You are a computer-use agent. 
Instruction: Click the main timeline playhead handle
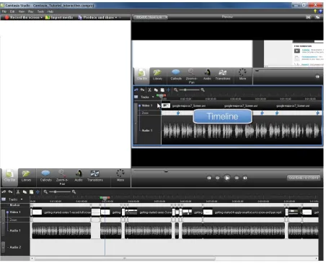(x=105, y=198)
